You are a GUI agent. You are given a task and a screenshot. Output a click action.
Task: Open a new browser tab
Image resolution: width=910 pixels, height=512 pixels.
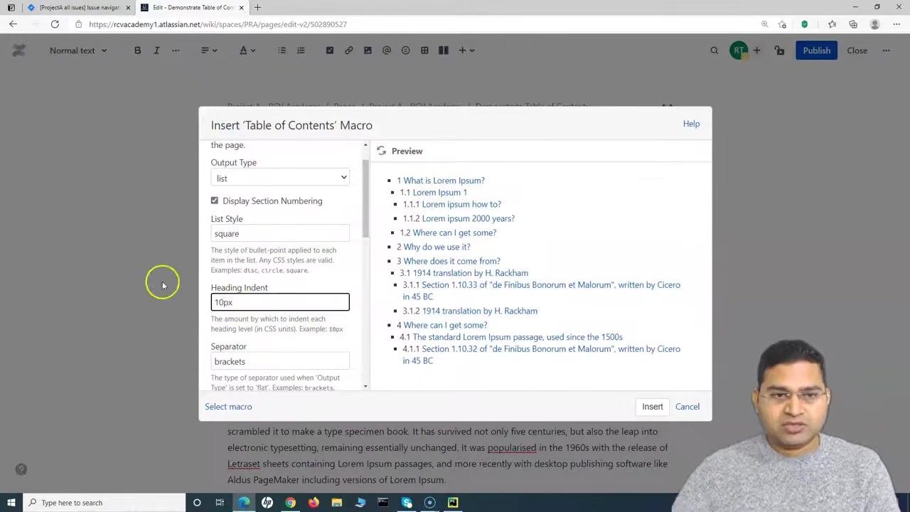(257, 8)
